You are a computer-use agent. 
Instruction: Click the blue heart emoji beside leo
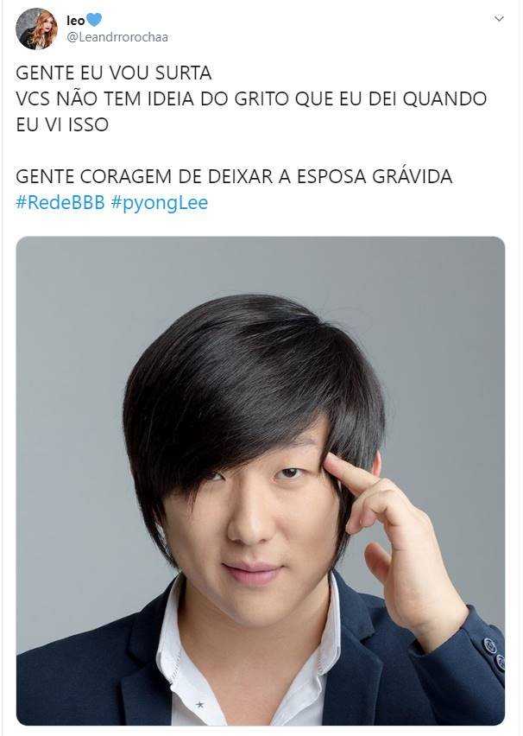click(x=94, y=20)
